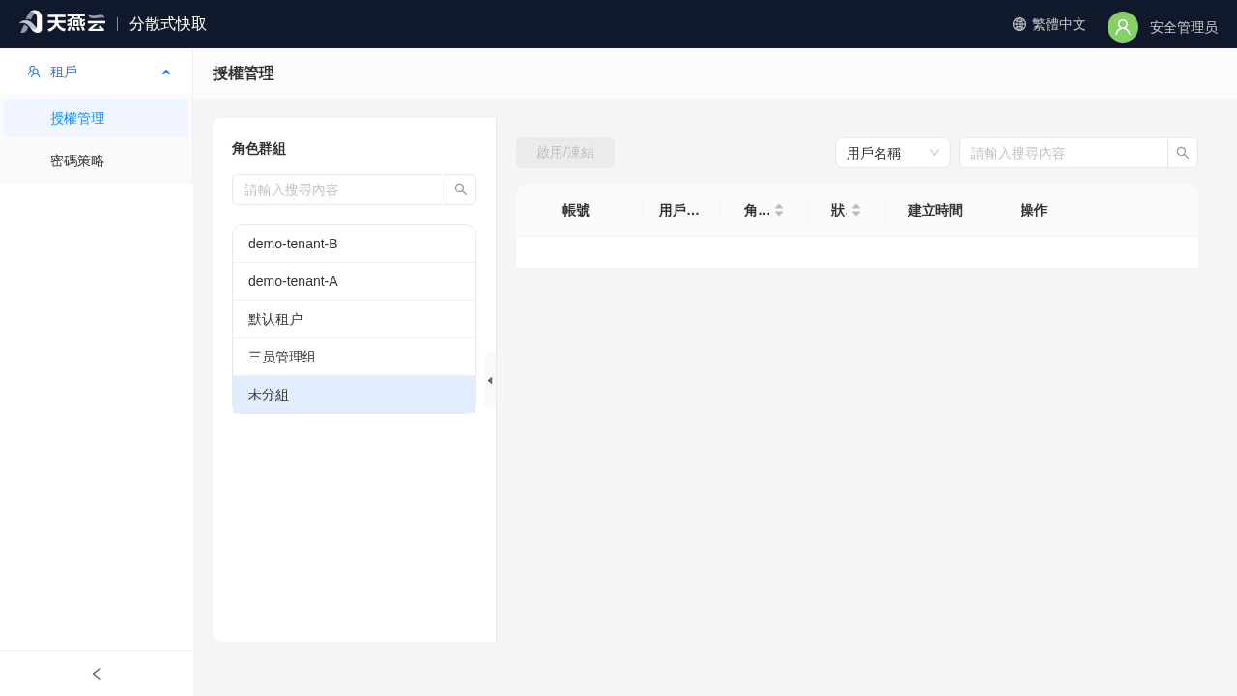Click the globe language icon
Image resolution: width=1237 pixels, height=696 pixels.
click(1020, 24)
